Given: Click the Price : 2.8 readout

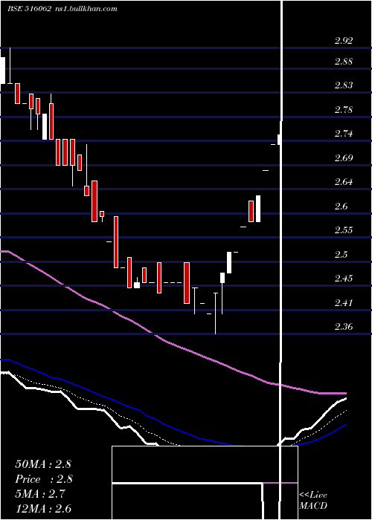Looking at the screenshot, I should pos(43,479).
